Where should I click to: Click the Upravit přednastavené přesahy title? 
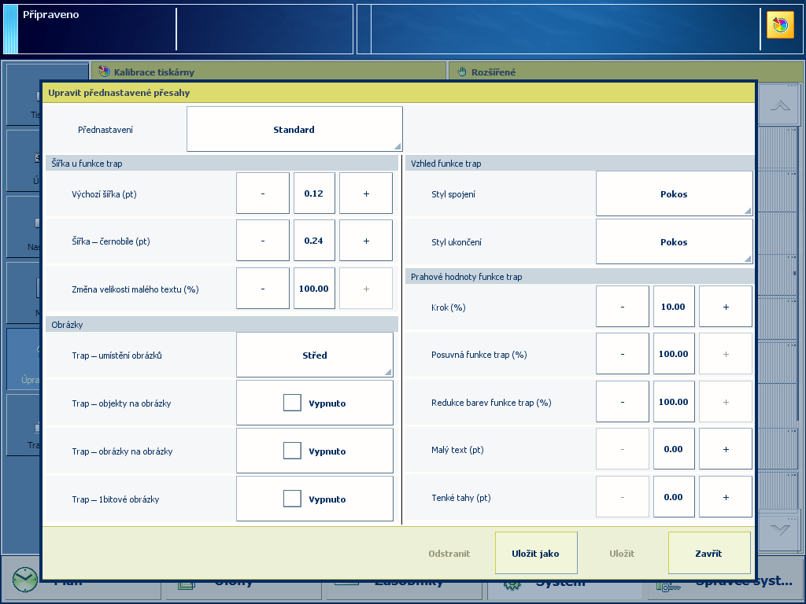pos(120,93)
